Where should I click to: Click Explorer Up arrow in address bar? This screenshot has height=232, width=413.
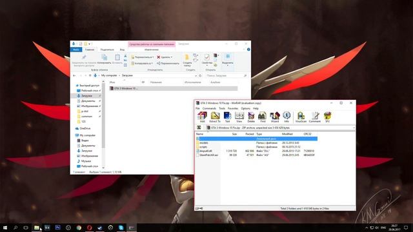click(x=90, y=75)
